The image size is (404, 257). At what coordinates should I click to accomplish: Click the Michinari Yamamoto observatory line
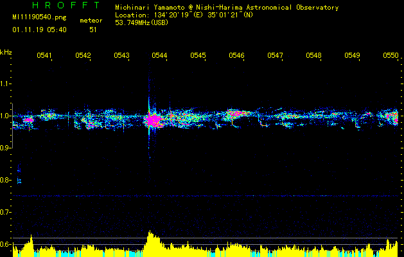point(227,8)
